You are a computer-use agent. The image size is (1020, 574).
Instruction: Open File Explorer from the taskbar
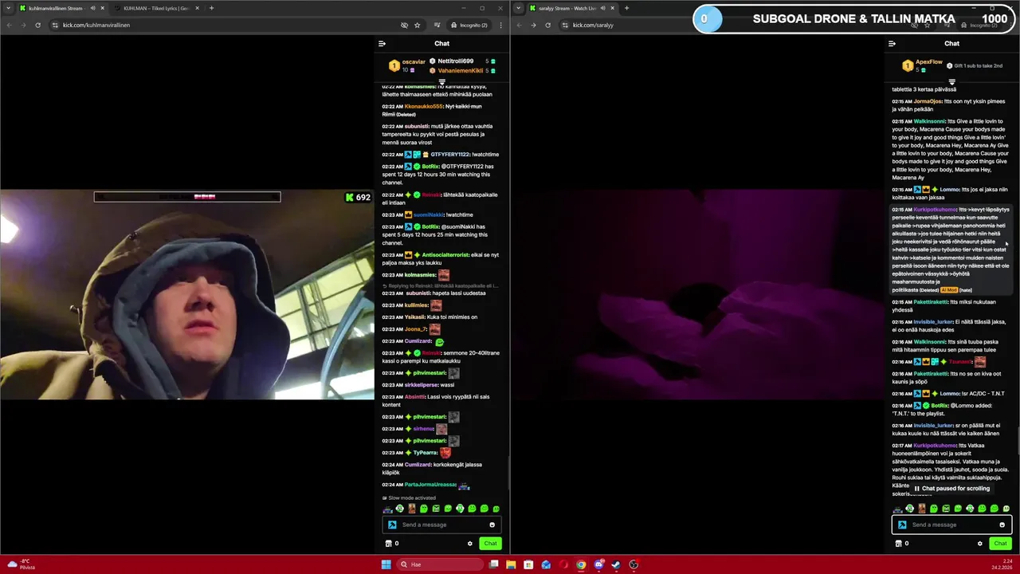[511, 564]
